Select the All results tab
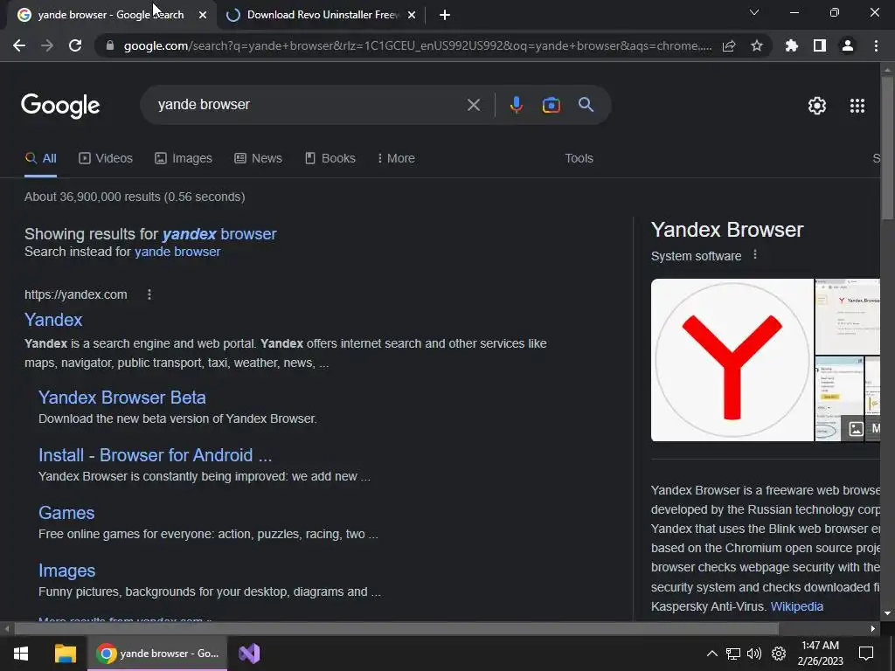The image size is (895, 671). pyautogui.click(x=40, y=158)
